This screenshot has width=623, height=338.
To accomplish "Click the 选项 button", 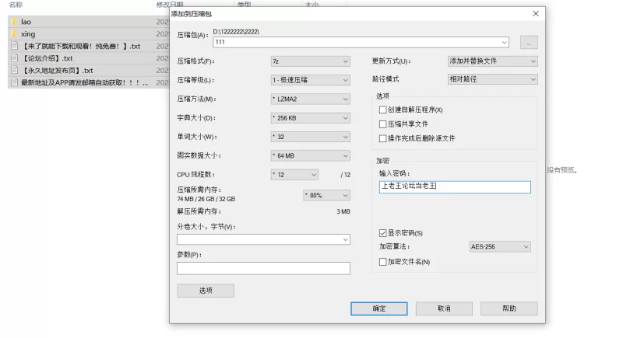I will coord(206,291).
